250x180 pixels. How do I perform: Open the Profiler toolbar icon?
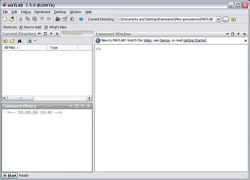click(72, 19)
